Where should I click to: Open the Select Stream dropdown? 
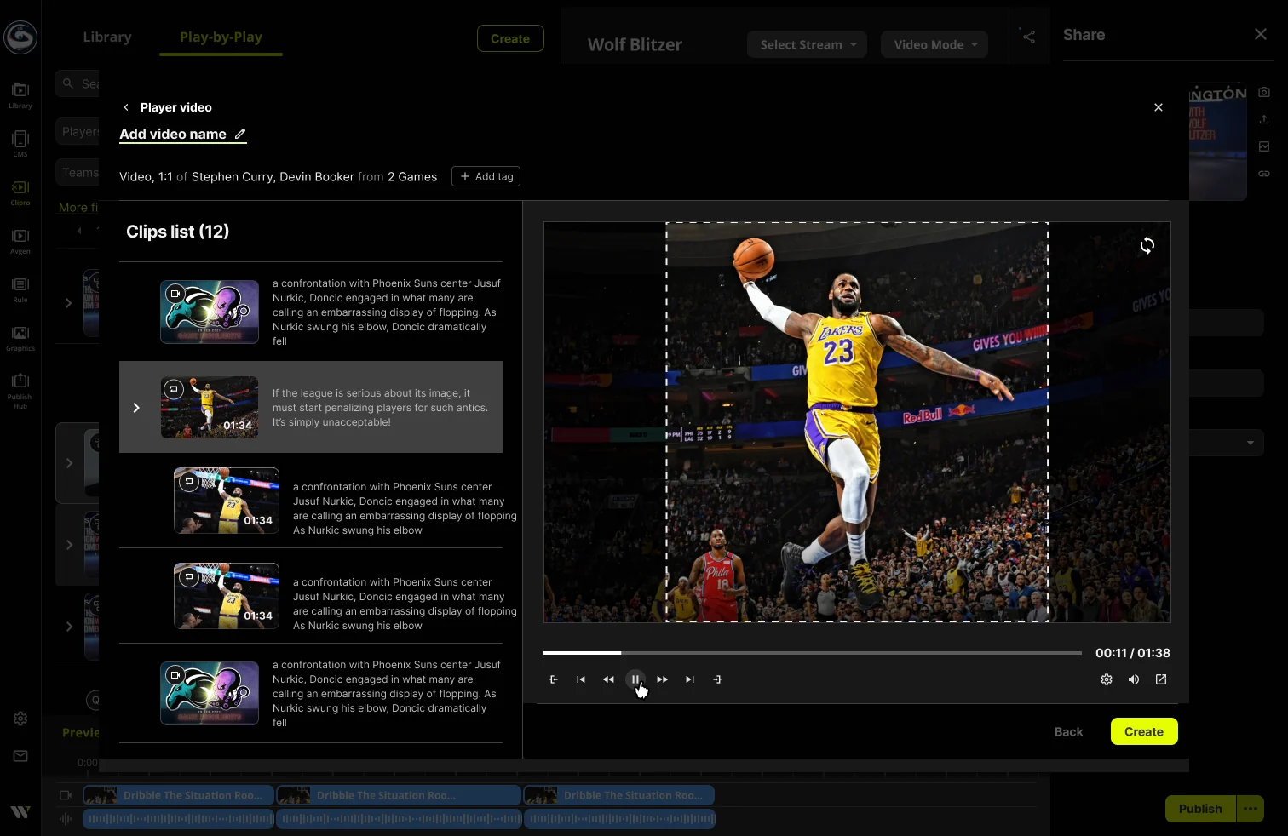808,44
